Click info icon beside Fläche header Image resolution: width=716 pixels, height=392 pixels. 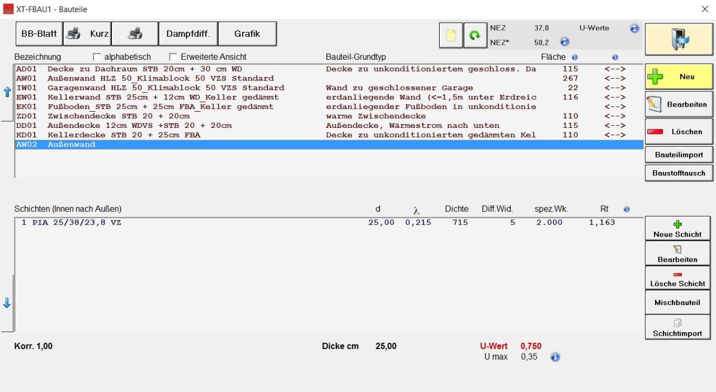coord(574,57)
